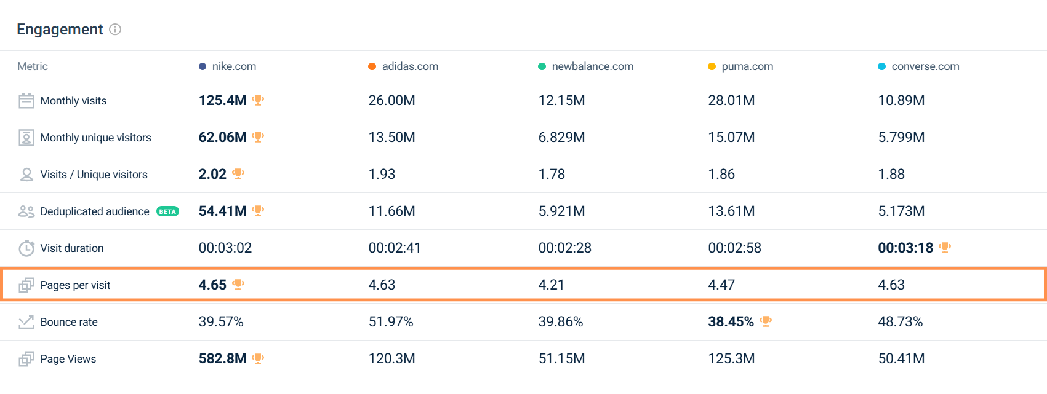
Task: Click the light blue dot for converse.com
Action: [x=882, y=66]
